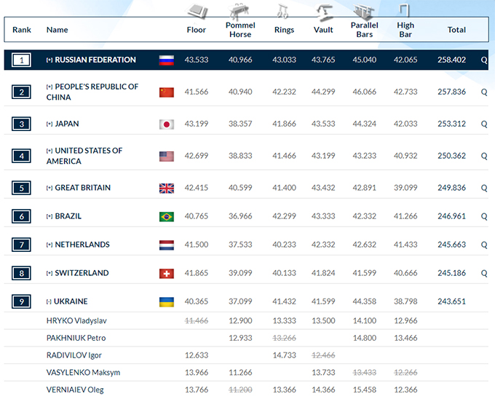Viewport: 495px width, 399px height.
Task: Click the Japan flag icon
Action: [167, 125]
